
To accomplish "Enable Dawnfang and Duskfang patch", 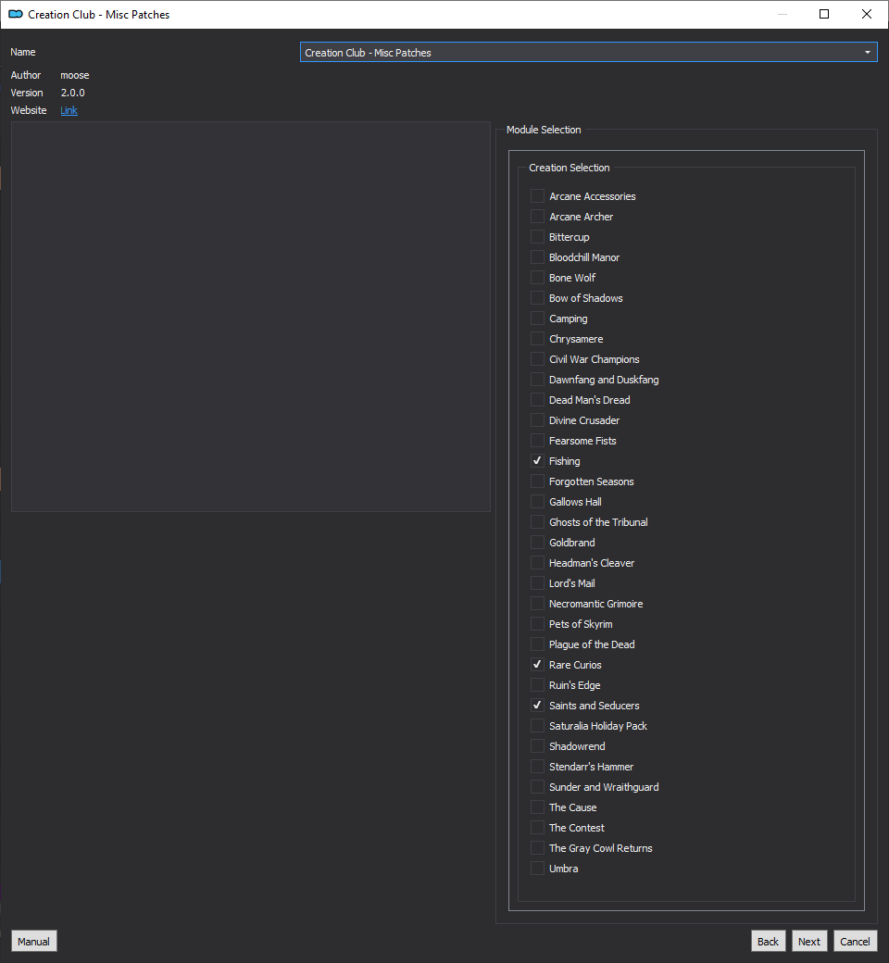I will (537, 380).
